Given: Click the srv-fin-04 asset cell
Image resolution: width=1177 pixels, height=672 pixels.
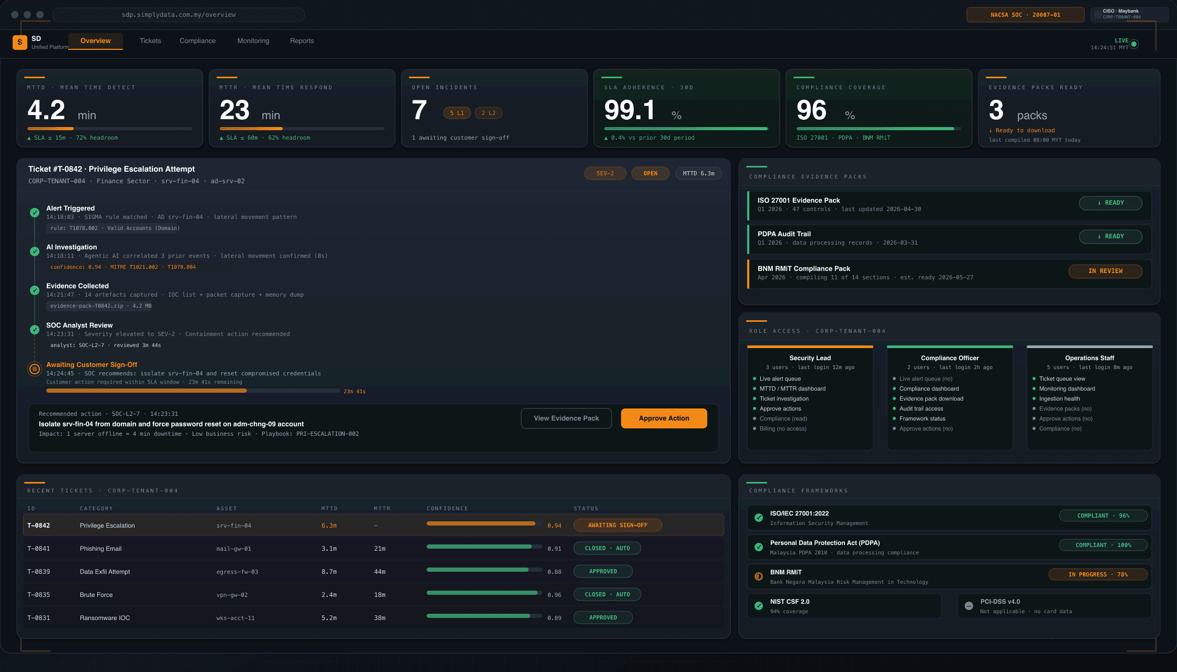Looking at the screenshot, I should (234, 526).
